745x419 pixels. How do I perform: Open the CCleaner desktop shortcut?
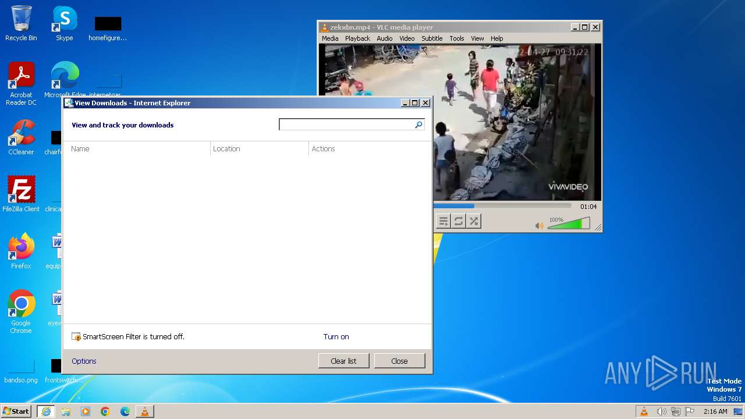click(21, 137)
